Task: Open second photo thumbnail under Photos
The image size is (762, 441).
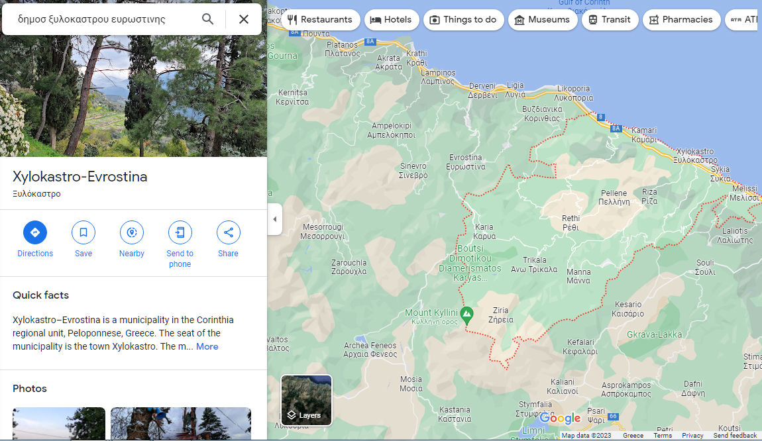Action: (x=181, y=424)
